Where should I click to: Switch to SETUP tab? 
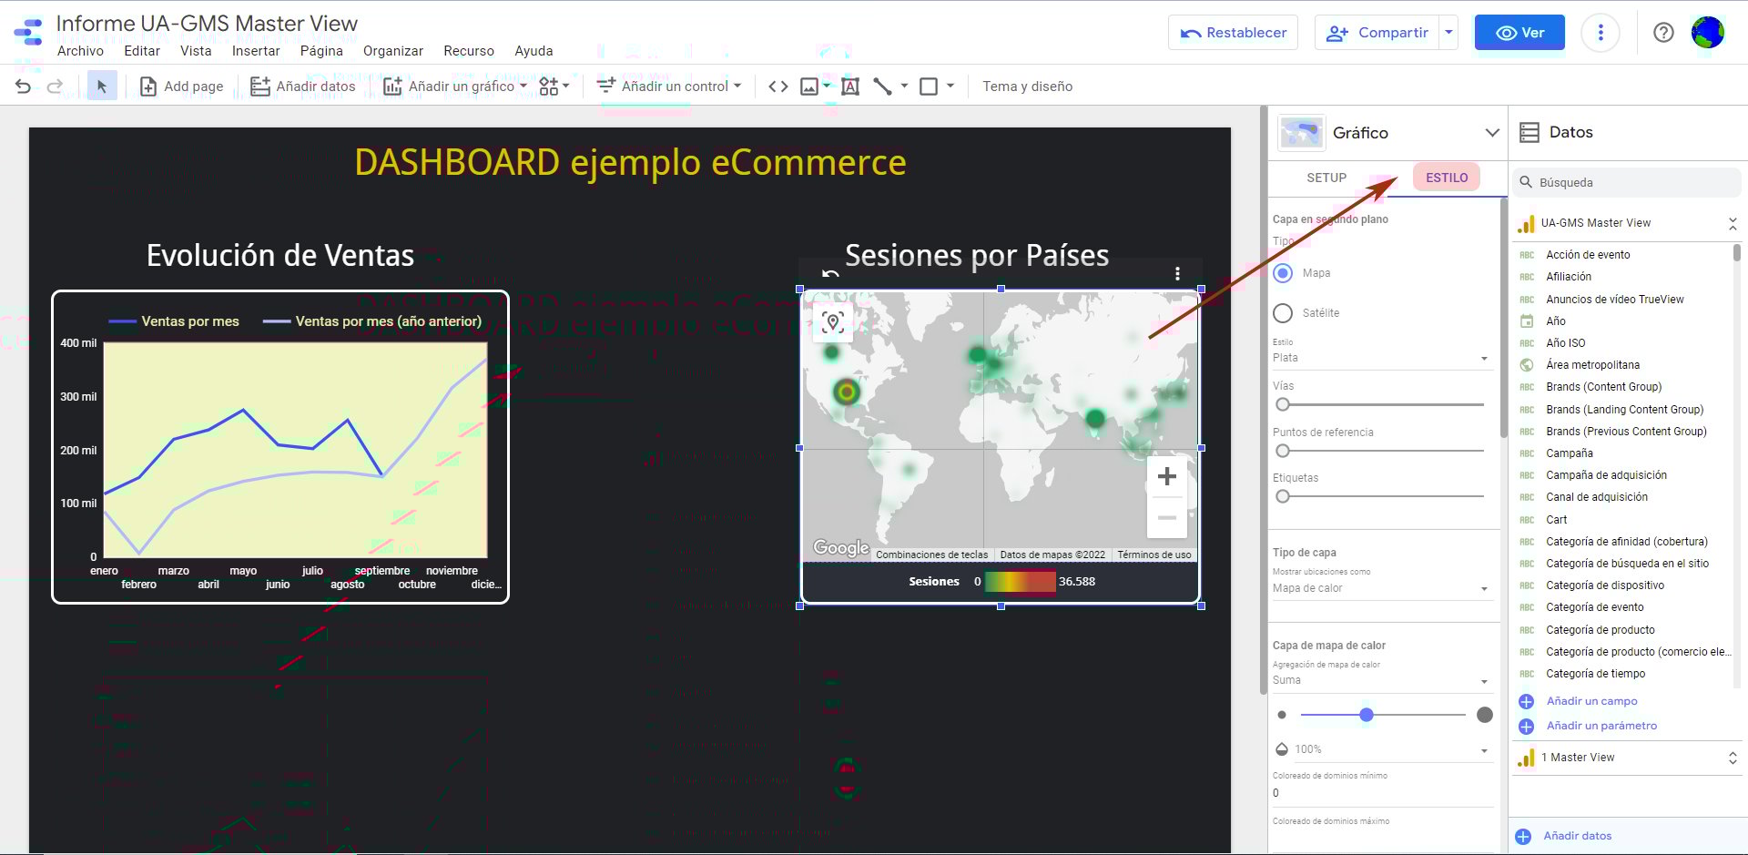pos(1326,178)
